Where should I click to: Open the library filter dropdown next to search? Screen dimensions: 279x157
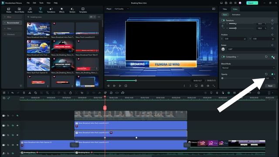click(92, 17)
